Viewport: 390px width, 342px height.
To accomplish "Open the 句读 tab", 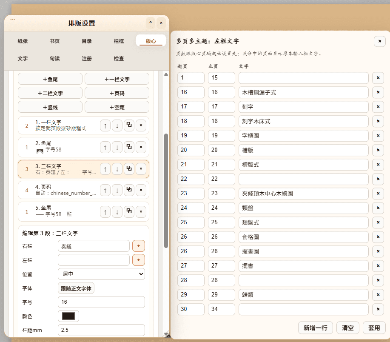I will click(x=55, y=58).
